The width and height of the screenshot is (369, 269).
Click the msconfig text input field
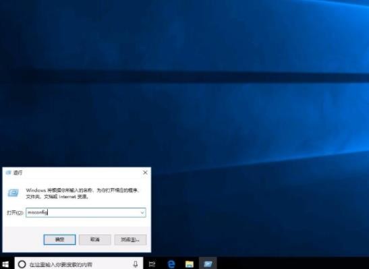(x=86, y=212)
